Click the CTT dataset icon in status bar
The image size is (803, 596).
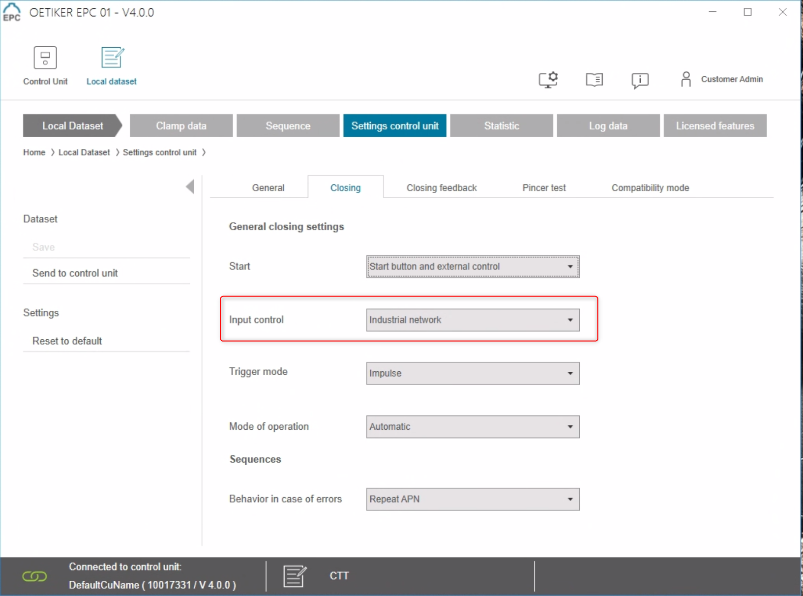[x=295, y=576]
